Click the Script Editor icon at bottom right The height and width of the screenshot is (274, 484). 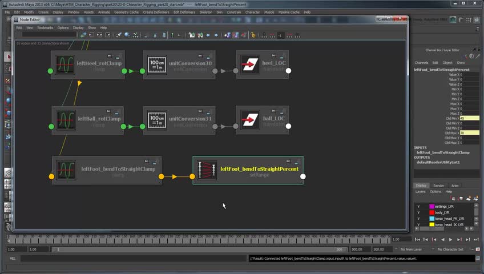pos(478,258)
